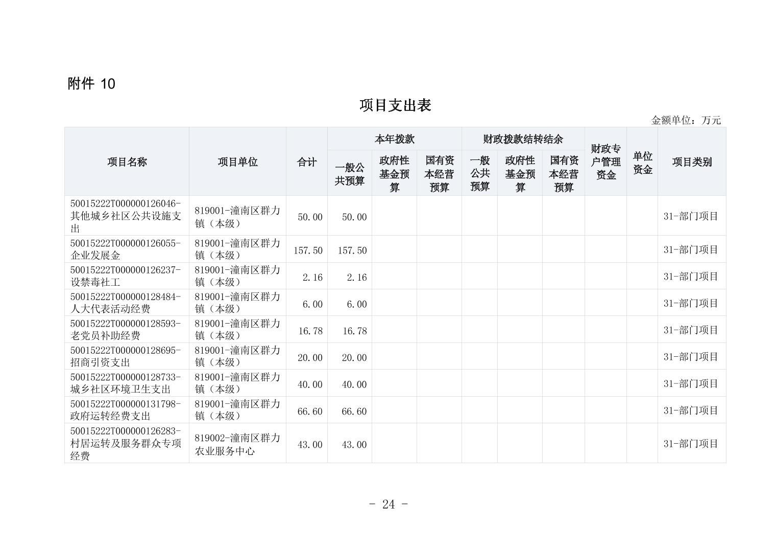Click the 人大代表活动经费 project cell
The width and height of the screenshot is (776, 549).
tap(126, 303)
